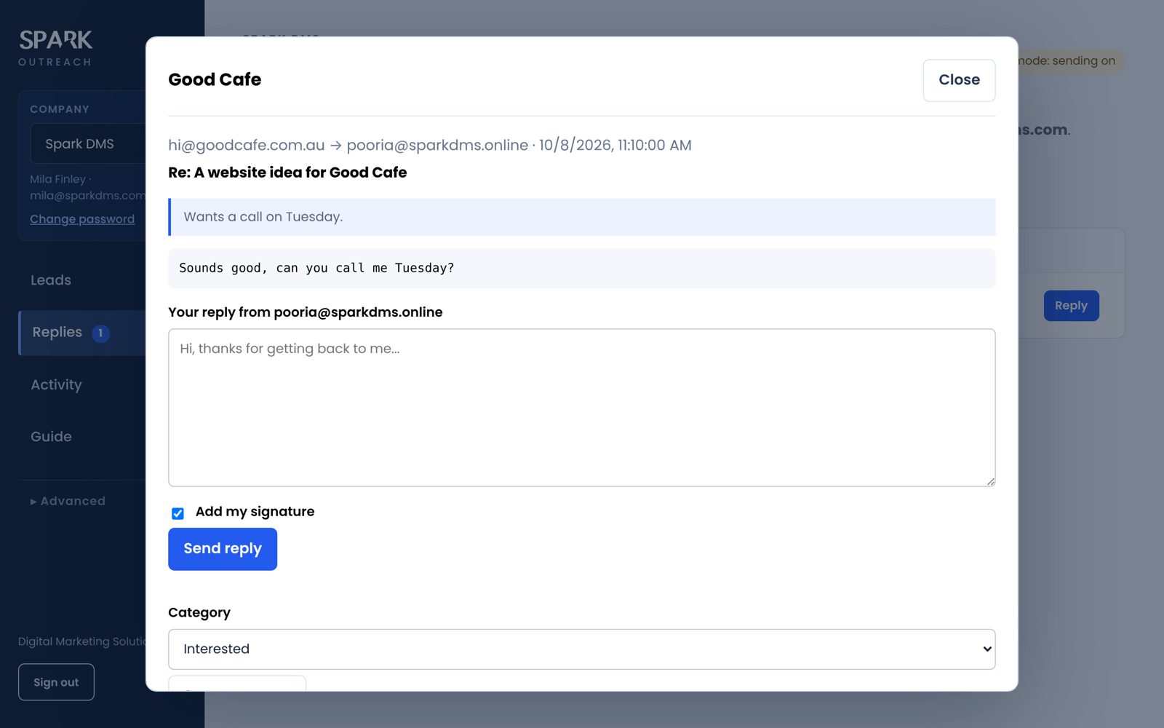This screenshot has height=728, width=1164.
Task: Click the Sign out button
Action: [56, 682]
